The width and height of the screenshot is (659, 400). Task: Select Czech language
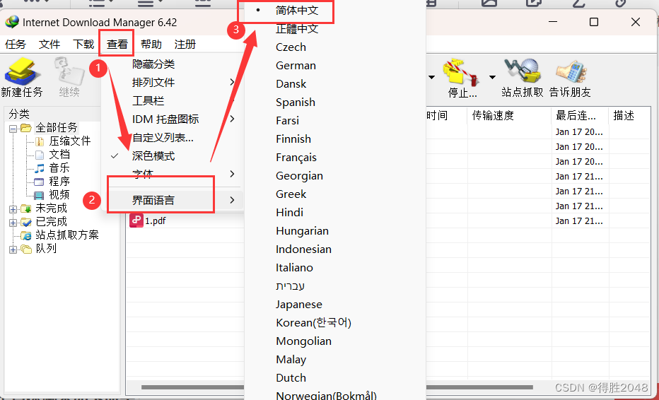[x=291, y=47]
